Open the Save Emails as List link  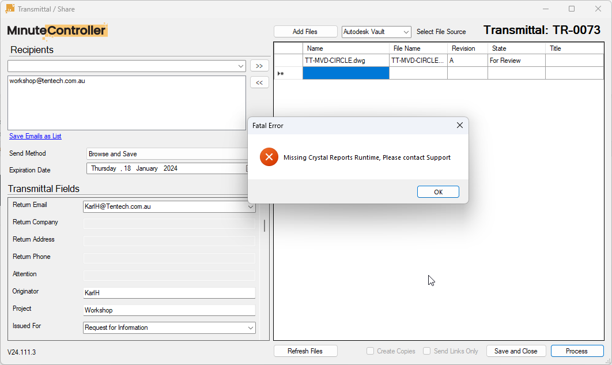[x=35, y=136]
